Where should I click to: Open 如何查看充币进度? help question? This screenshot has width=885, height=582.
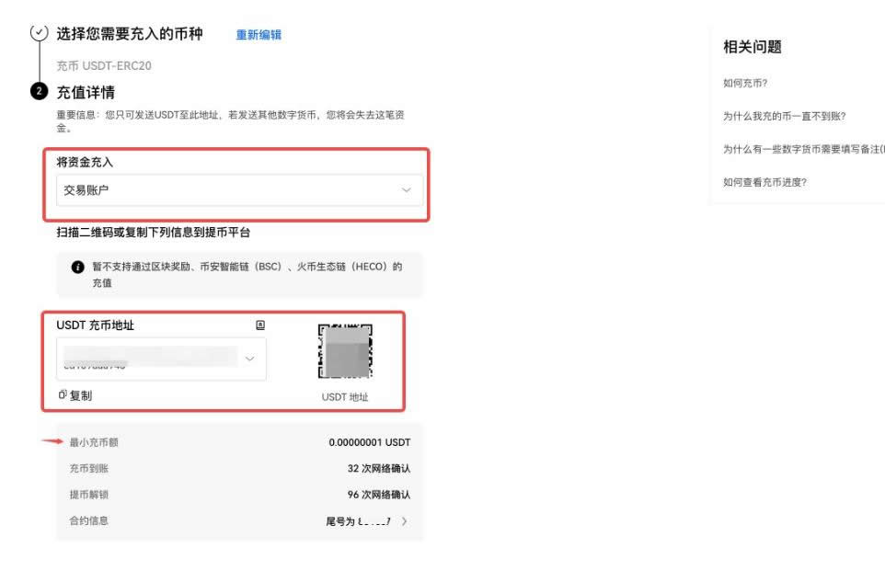click(x=764, y=182)
